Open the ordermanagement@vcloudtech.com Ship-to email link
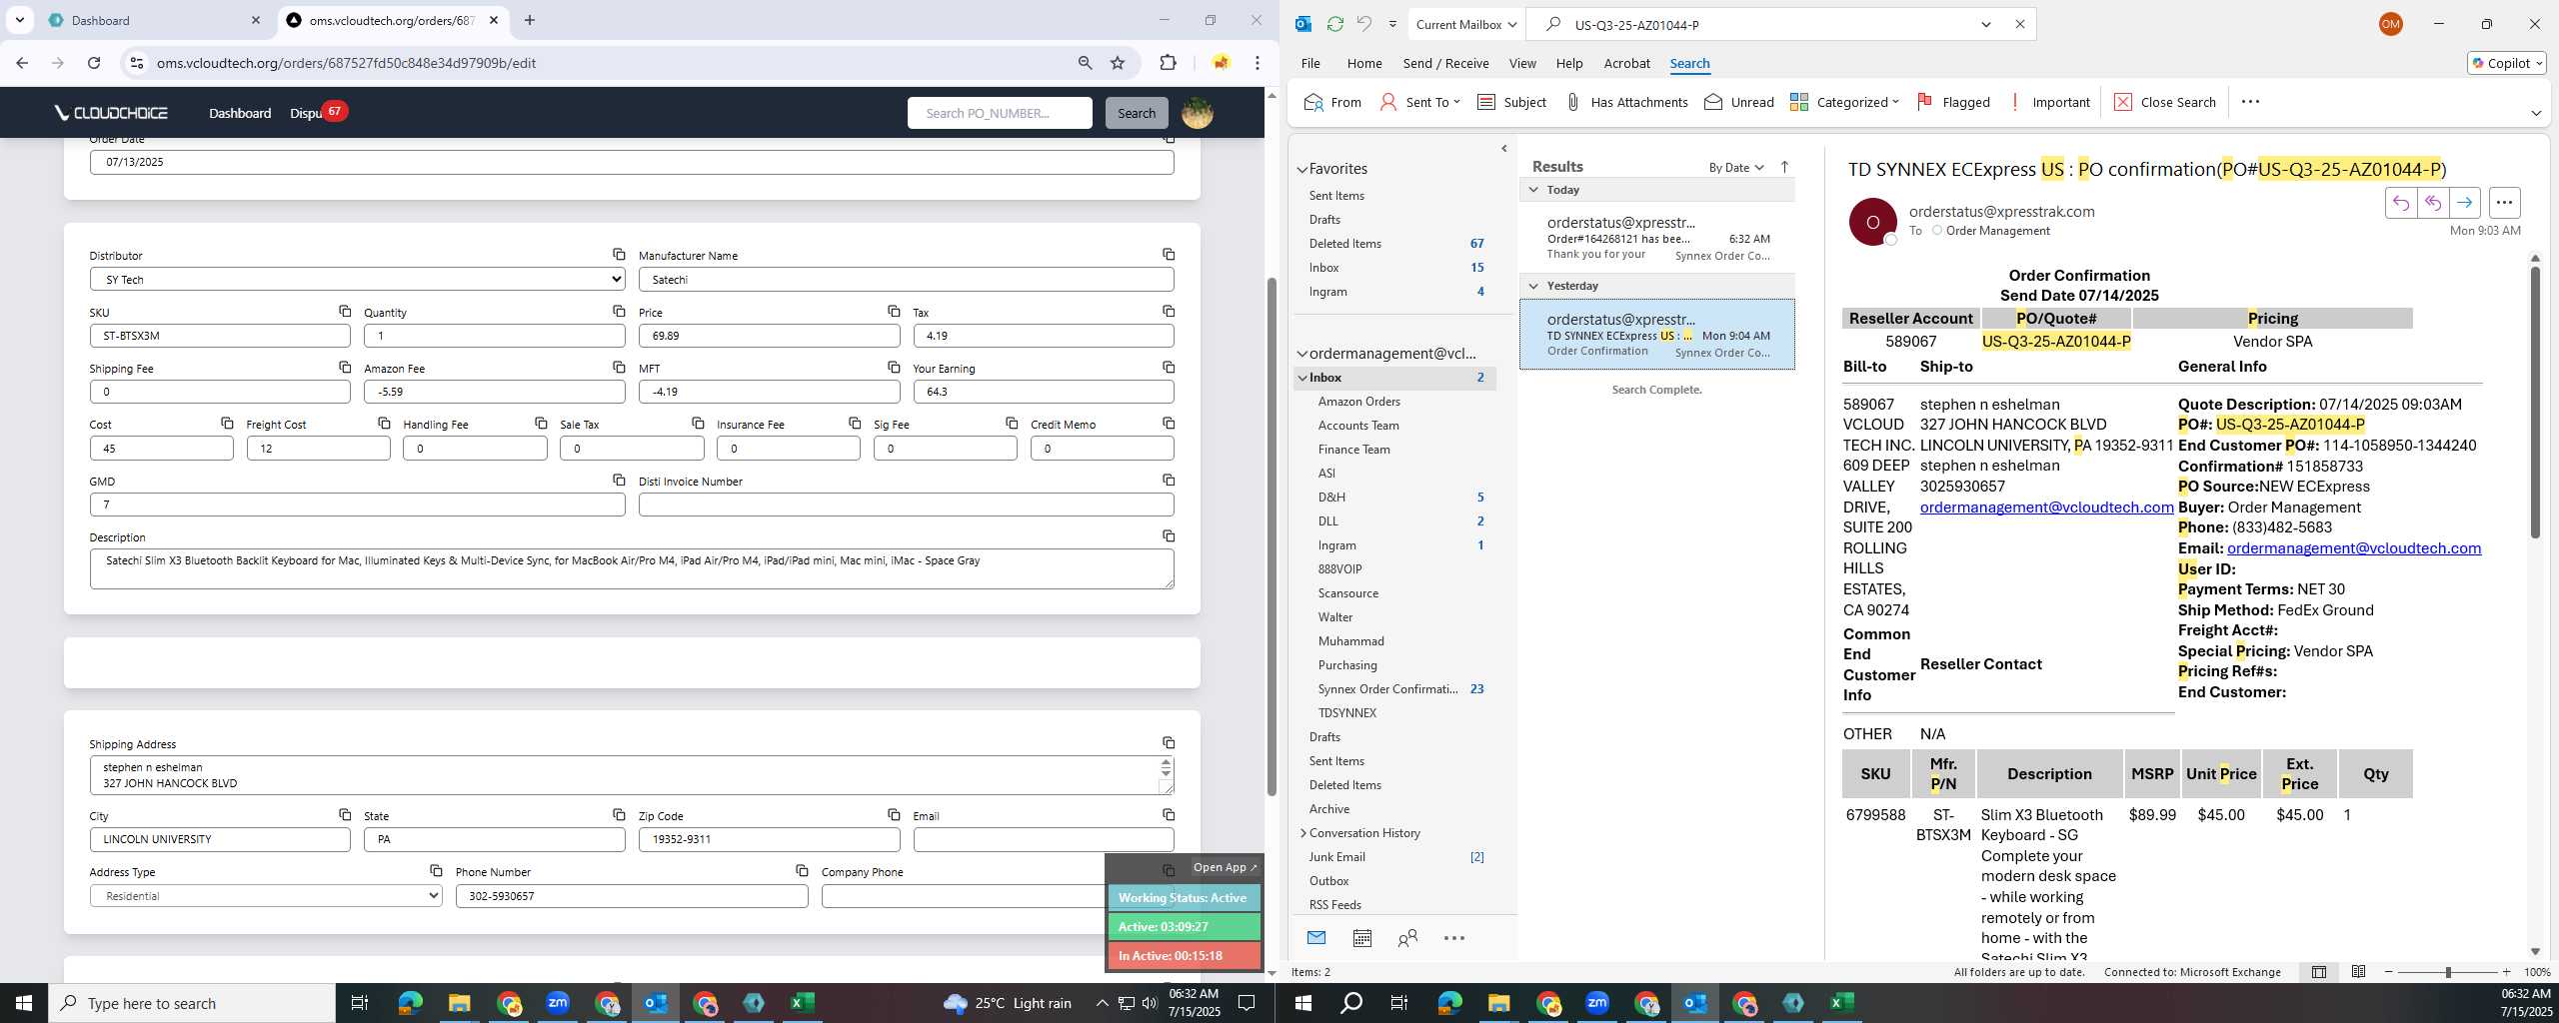The width and height of the screenshot is (2559, 1023). click(x=2046, y=508)
